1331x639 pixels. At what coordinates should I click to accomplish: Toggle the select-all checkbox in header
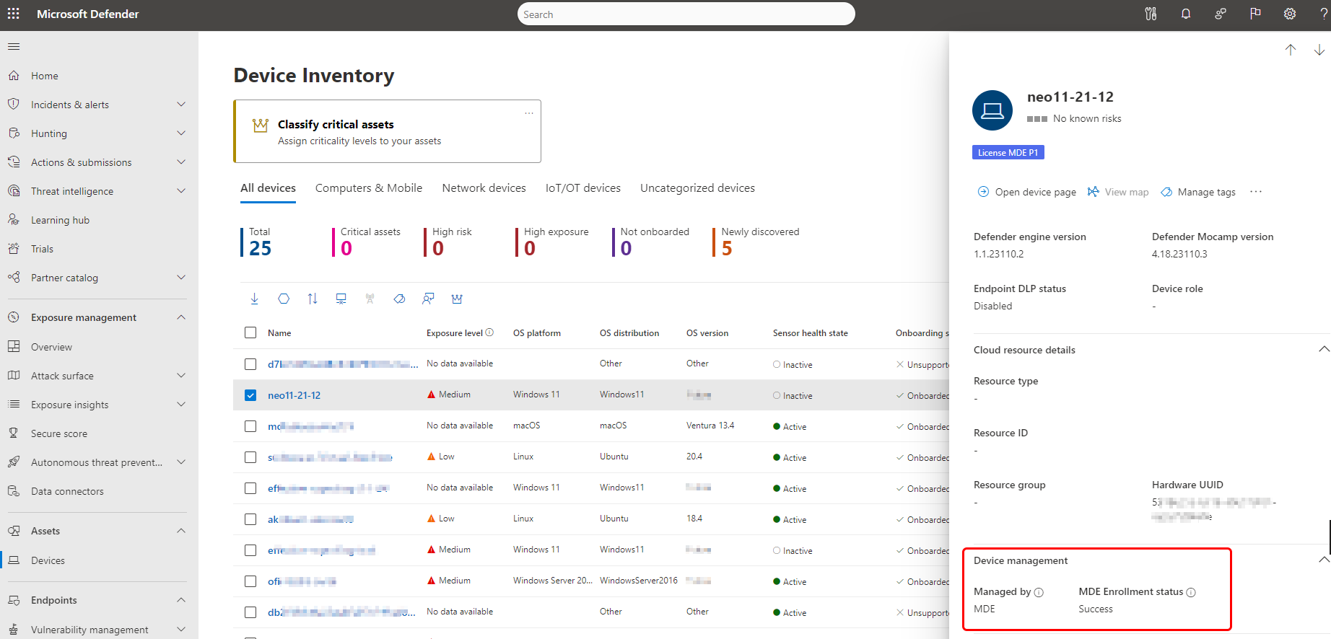pos(250,332)
